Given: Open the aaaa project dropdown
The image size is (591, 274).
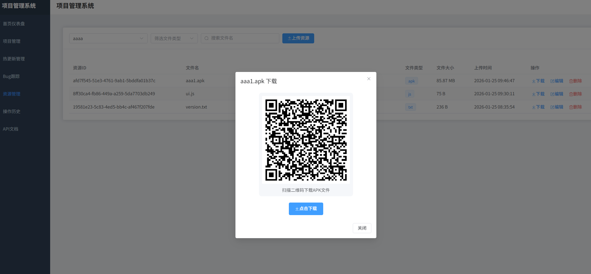Looking at the screenshot, I should tap(108, 38).
